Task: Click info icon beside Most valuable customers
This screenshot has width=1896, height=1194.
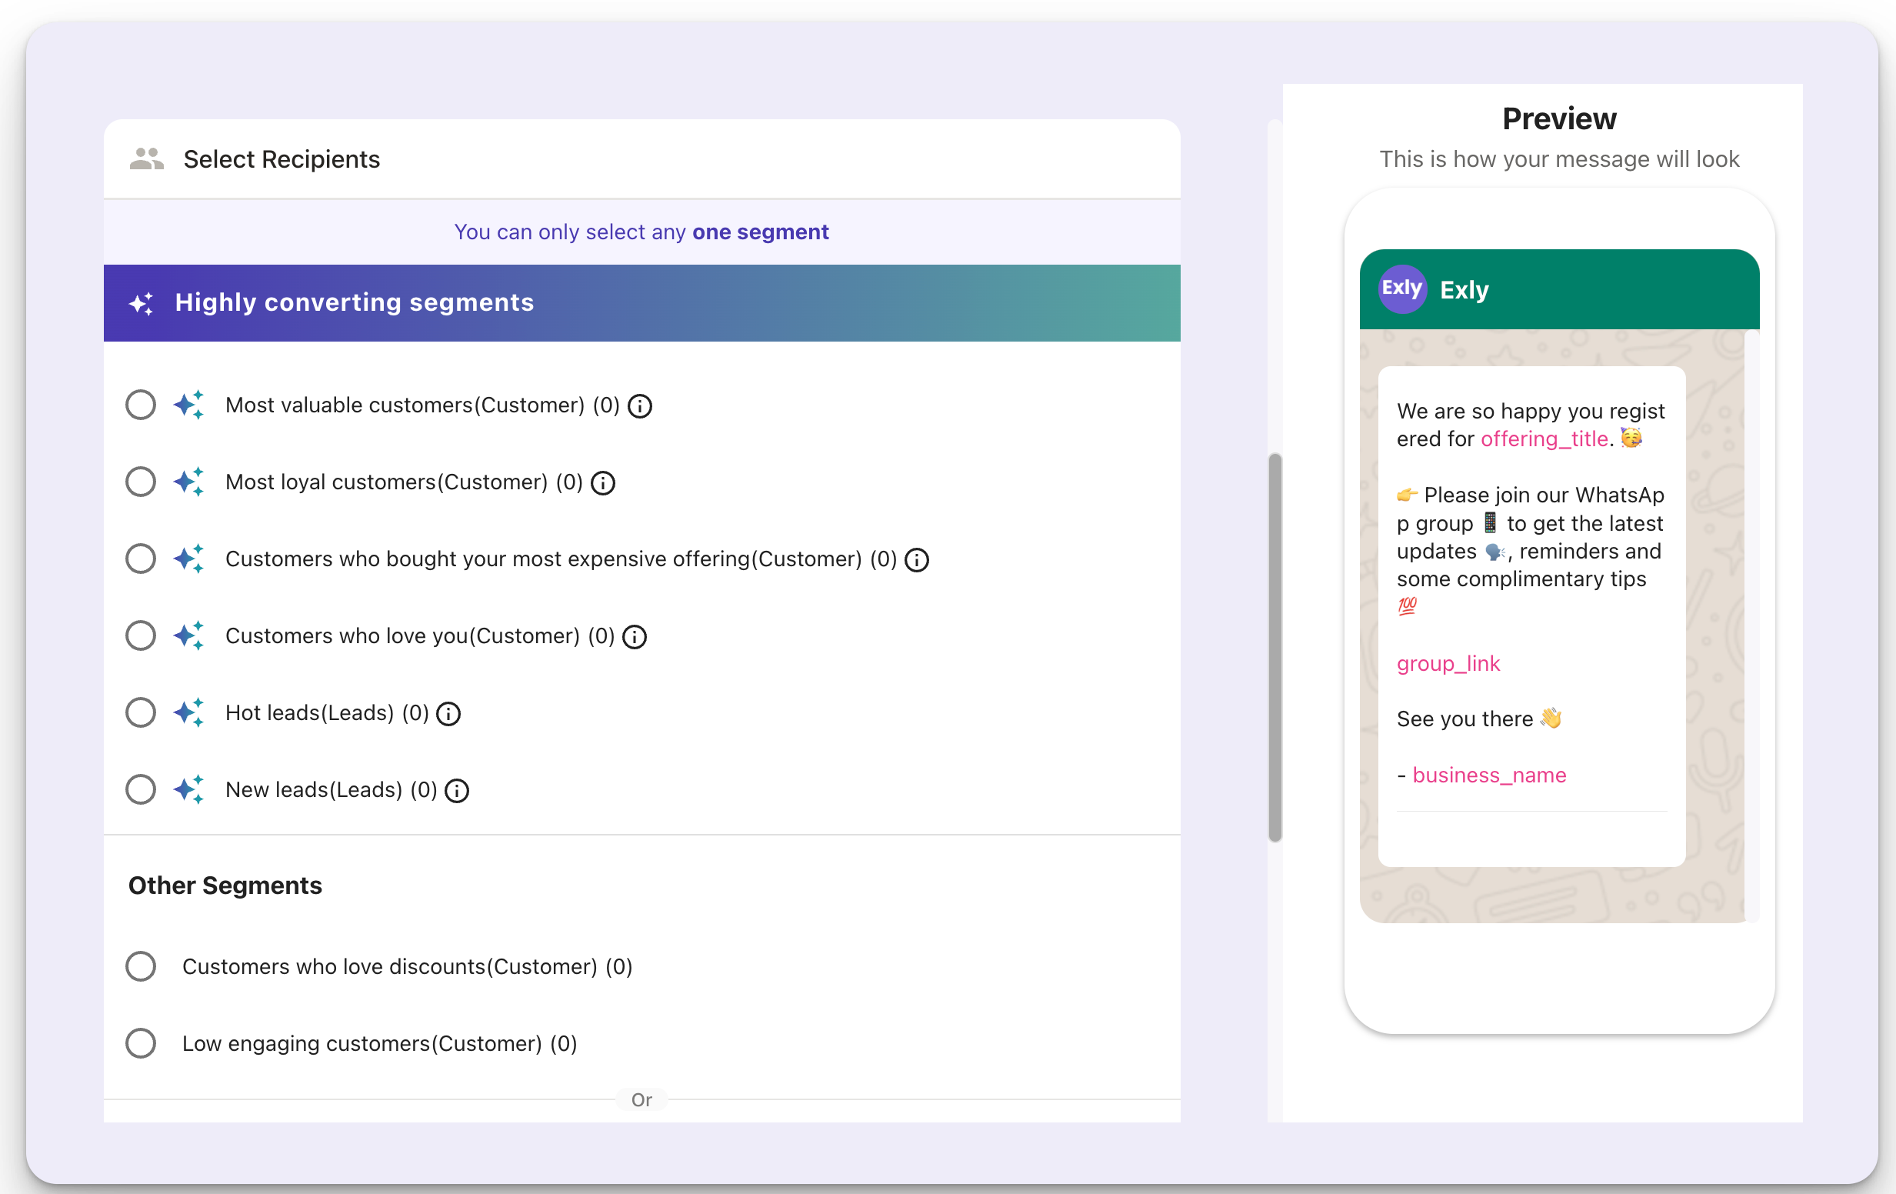Action: pos(639,405)
